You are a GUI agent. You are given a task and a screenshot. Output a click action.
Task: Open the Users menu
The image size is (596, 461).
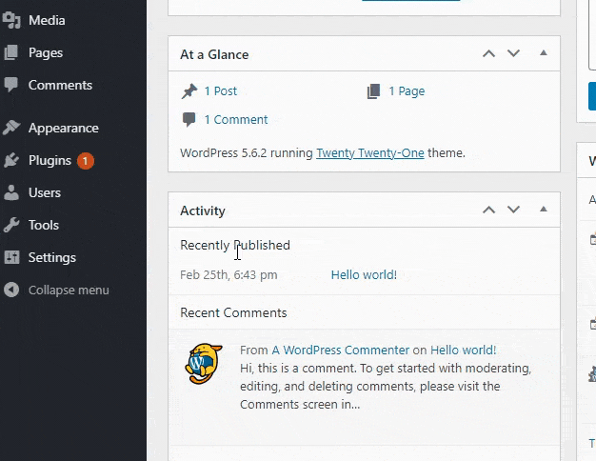tap(45, 192)
